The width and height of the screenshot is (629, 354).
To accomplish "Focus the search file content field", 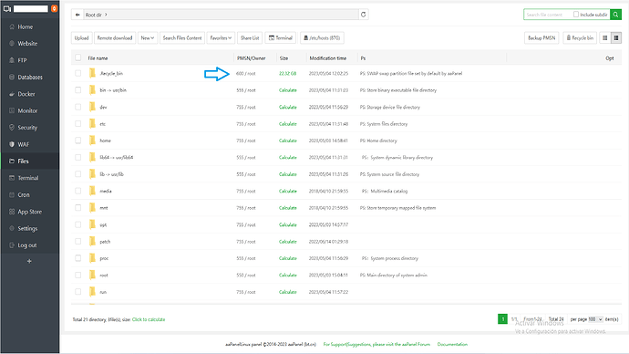I will coord(548,15).
